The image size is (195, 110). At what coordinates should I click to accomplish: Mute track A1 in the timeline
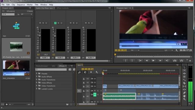[95, 91]
